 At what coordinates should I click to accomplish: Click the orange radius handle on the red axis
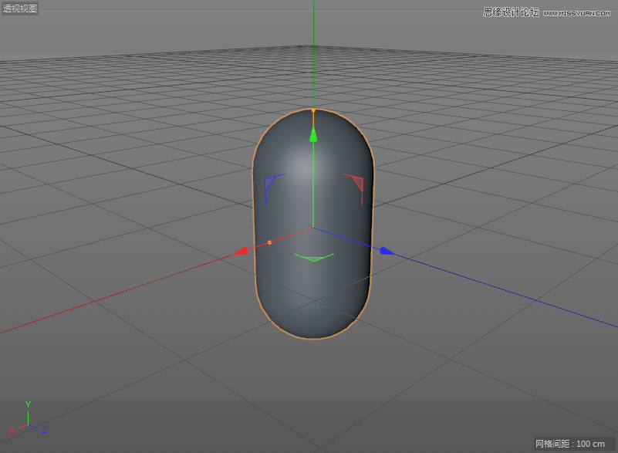[x=269, y=242]
